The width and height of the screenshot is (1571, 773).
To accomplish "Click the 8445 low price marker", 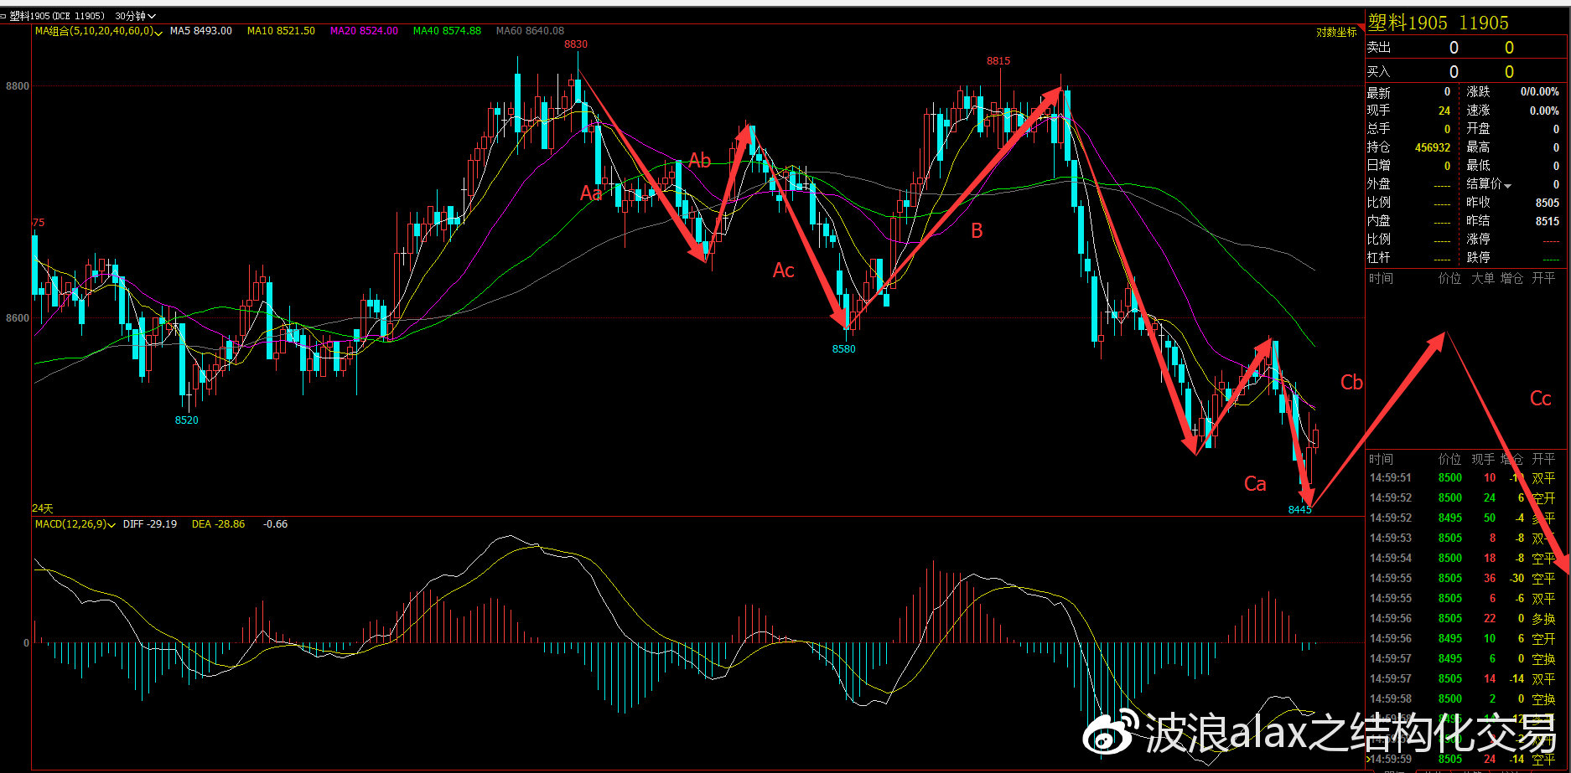I will click(1300, 510).
